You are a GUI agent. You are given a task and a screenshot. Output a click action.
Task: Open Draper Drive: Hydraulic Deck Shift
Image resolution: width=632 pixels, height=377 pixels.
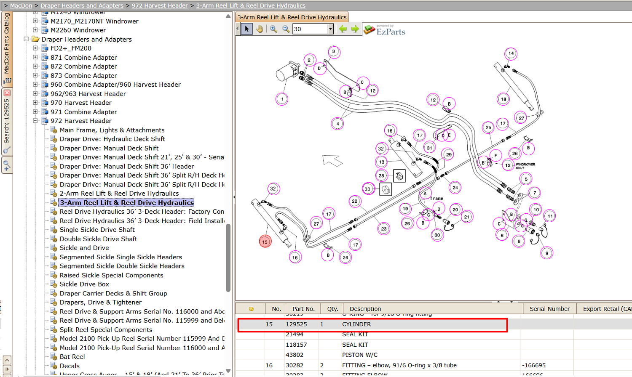[x=112, y=139]
